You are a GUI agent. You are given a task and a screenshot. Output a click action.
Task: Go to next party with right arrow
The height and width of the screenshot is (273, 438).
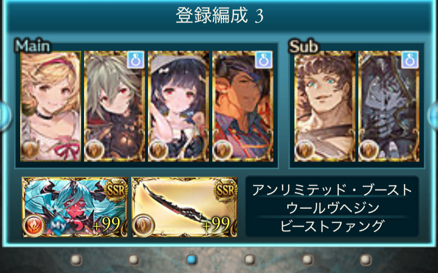pos(433,115)
